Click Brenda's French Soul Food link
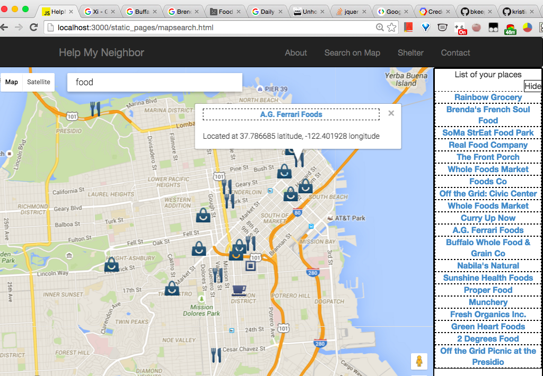The image size is (543, 376). pyautogui.click(x=488, y=115)
